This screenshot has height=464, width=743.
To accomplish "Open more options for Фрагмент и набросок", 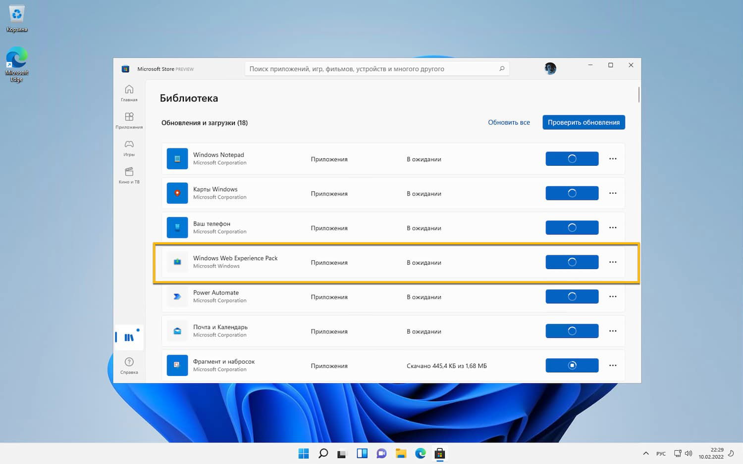I will click(x=613, y=365).
